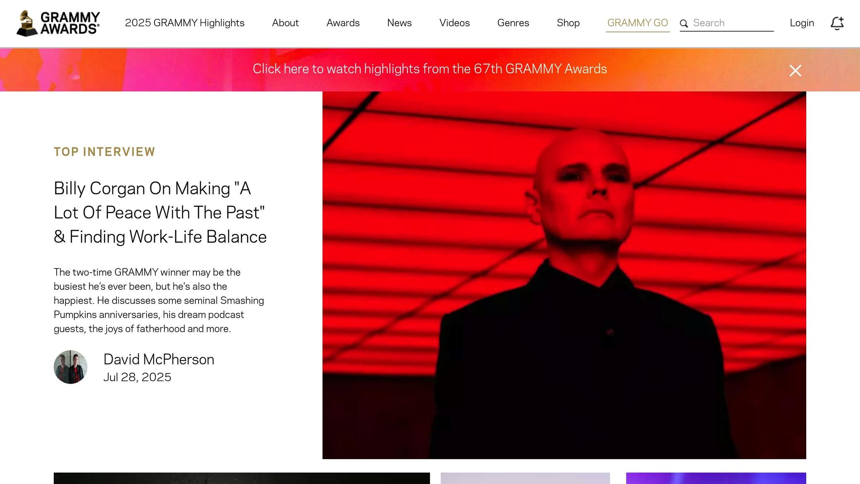Open the Billy Corgan red hero image
Screen dimensions: 860x484
(x=564, y=275)
